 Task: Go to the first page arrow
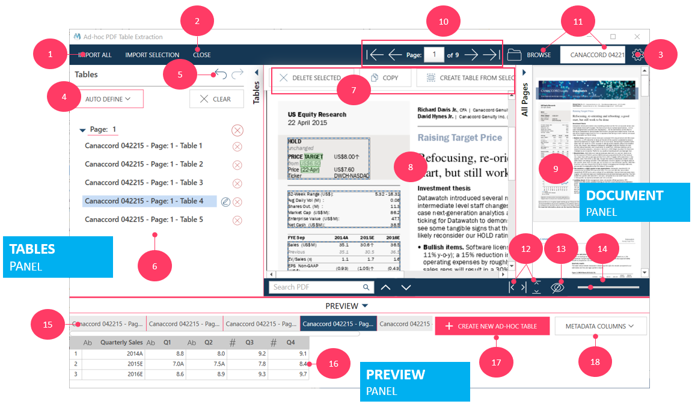click(375, 55)
